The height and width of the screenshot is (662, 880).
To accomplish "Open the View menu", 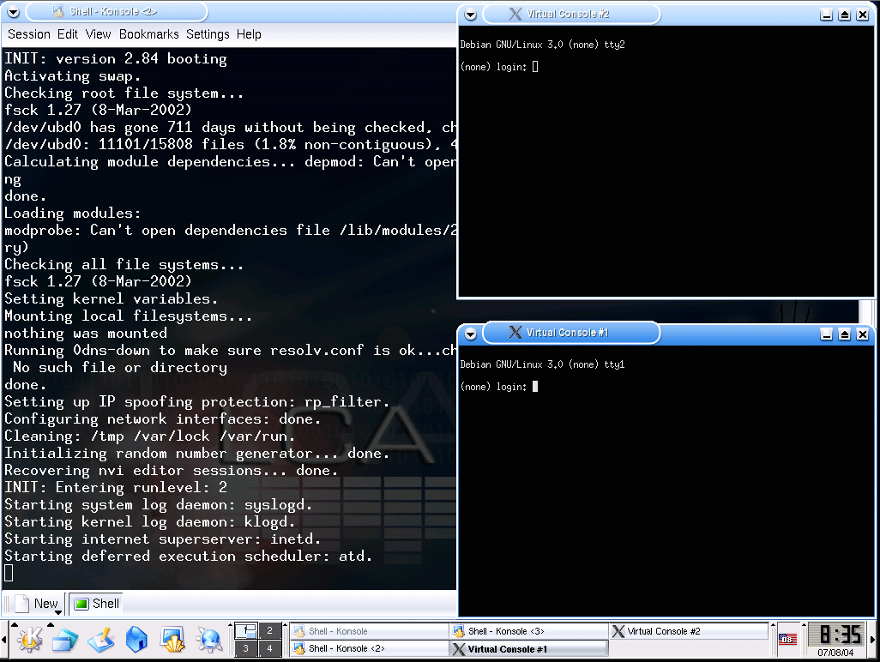I will (99, 34).
